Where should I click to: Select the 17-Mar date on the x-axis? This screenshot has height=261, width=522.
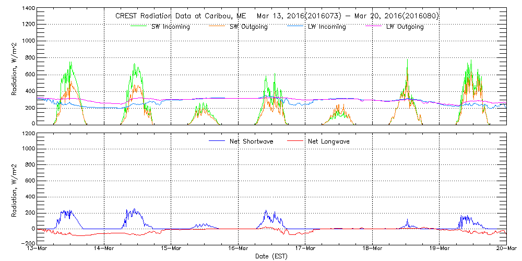pyautogui.click(x=305, y=250)
